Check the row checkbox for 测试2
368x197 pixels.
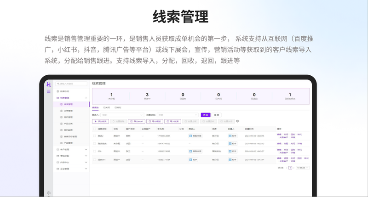[x=95, y=136]
